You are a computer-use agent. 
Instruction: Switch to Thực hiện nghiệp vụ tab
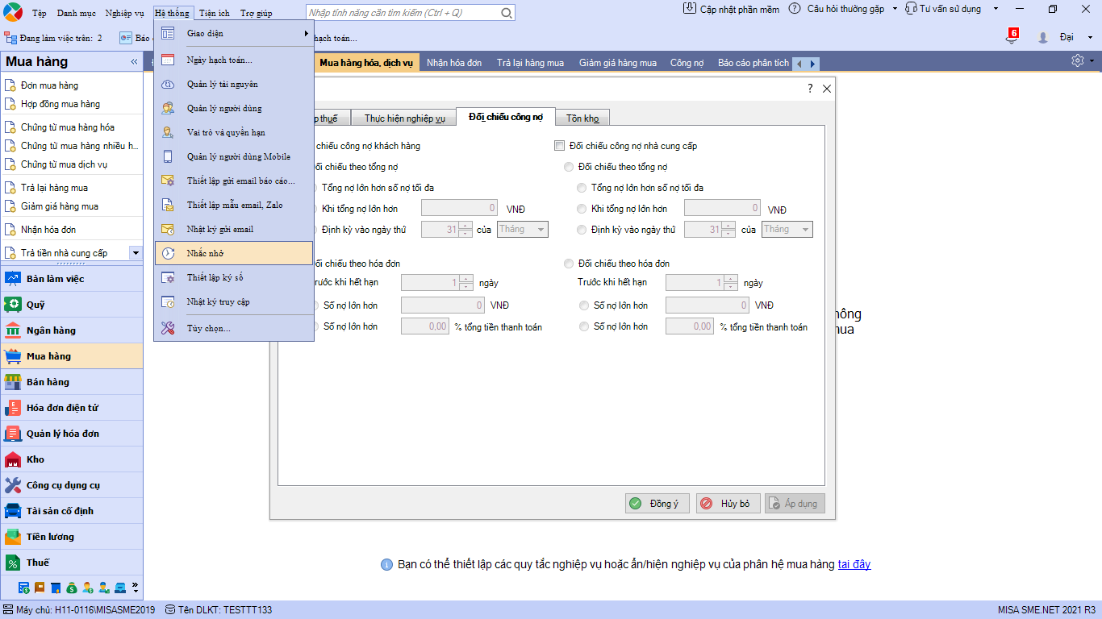coord(405,118)
